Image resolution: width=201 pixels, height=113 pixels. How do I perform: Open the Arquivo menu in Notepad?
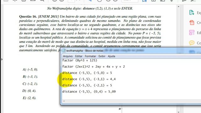[x=68, y=56]
